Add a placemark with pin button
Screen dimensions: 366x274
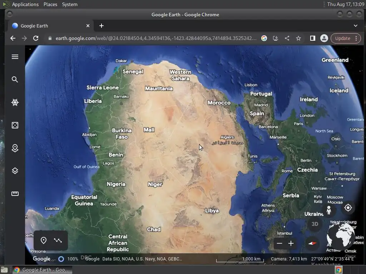43,240
